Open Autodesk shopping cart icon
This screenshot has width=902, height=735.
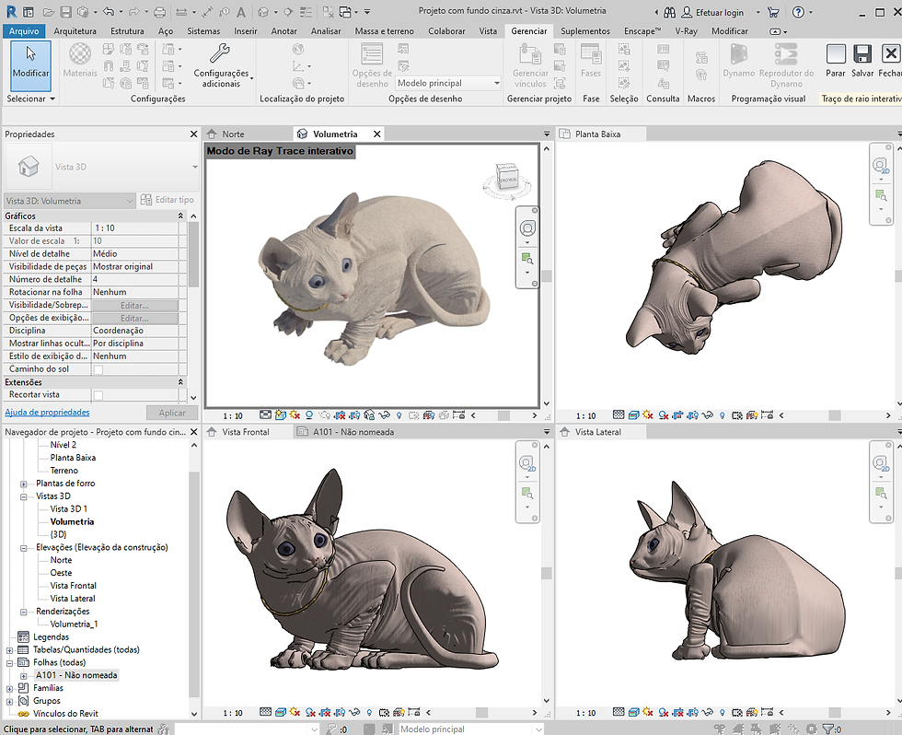click(774, 12)
